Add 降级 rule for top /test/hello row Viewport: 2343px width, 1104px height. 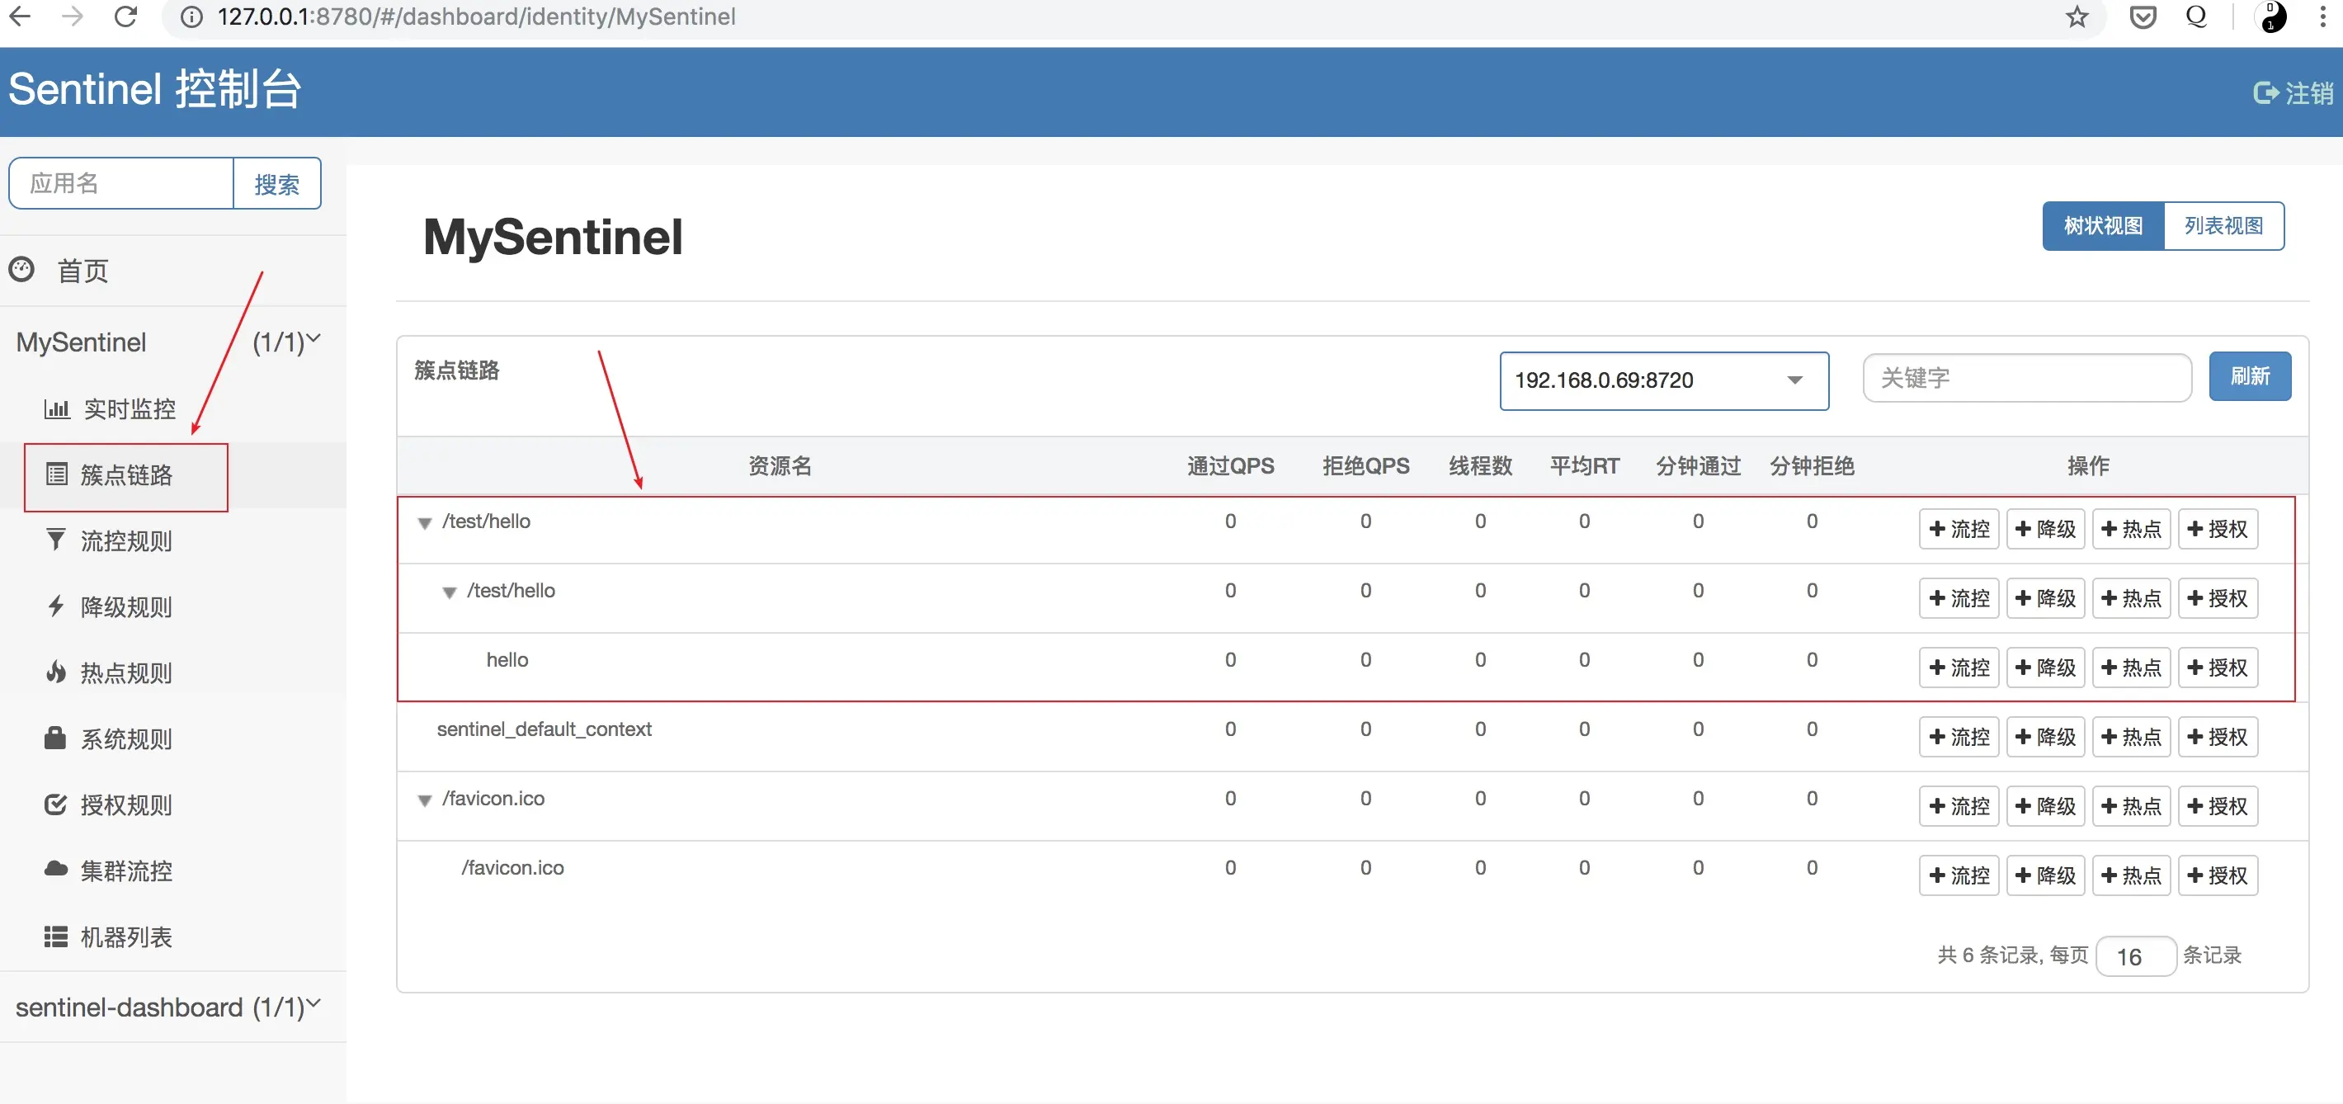click(x=2044, y=528)
